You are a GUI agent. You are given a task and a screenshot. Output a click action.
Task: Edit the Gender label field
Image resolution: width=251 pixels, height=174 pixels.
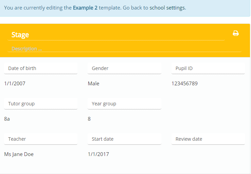coord(124,68)
